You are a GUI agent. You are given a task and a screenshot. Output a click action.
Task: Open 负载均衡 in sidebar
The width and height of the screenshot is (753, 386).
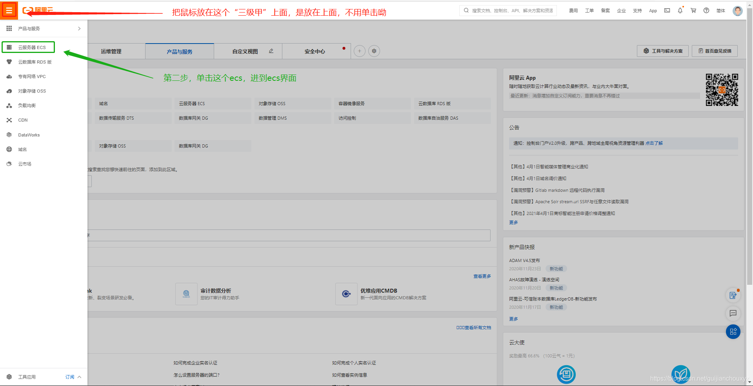pos(27,106)
